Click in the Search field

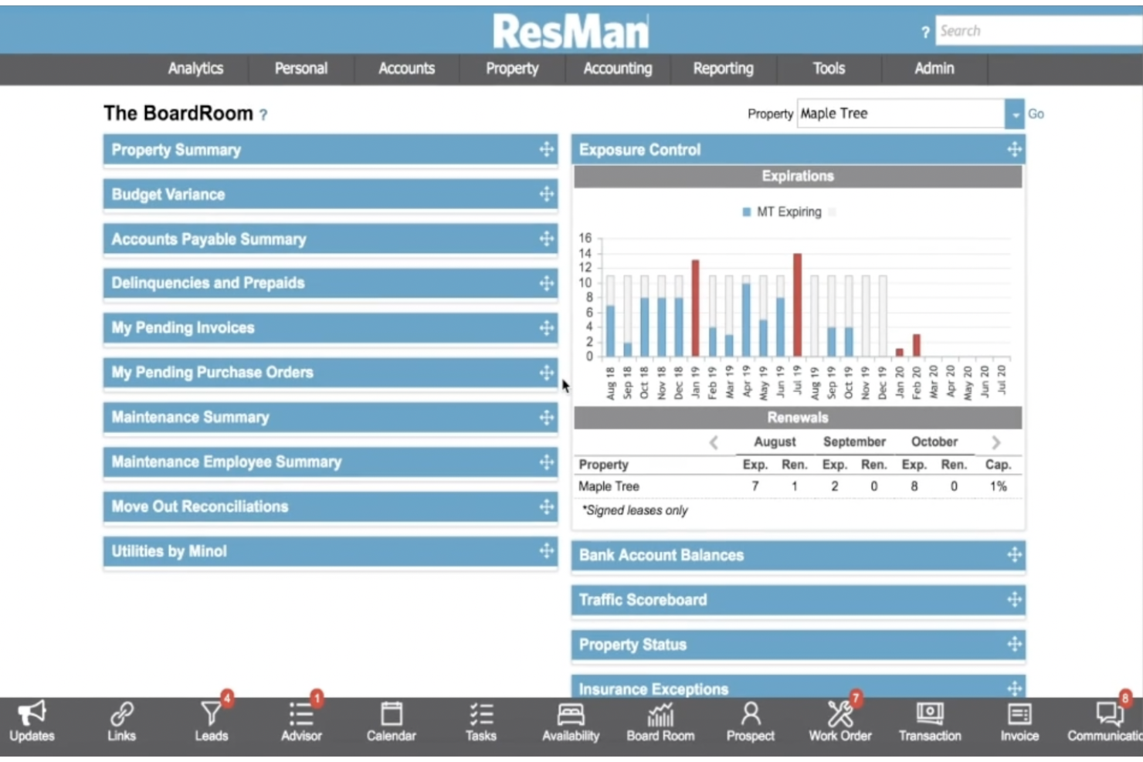point(1039,31)
